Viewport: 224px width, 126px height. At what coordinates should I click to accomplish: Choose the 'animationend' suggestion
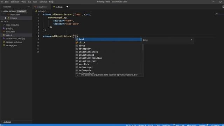108,55
